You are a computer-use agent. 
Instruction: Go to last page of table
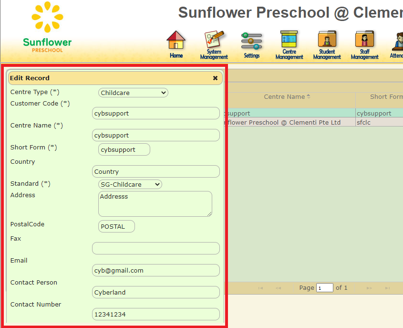tap(388, 288)
